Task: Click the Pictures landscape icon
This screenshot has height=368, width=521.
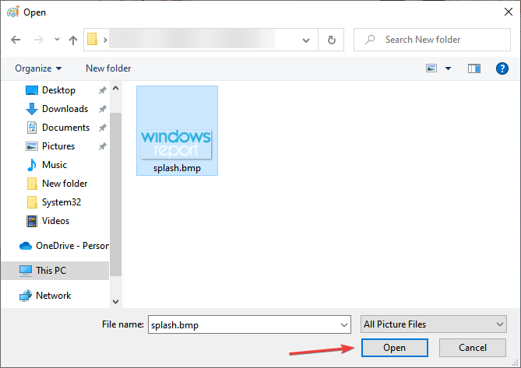Action: [x=32, y=146]
